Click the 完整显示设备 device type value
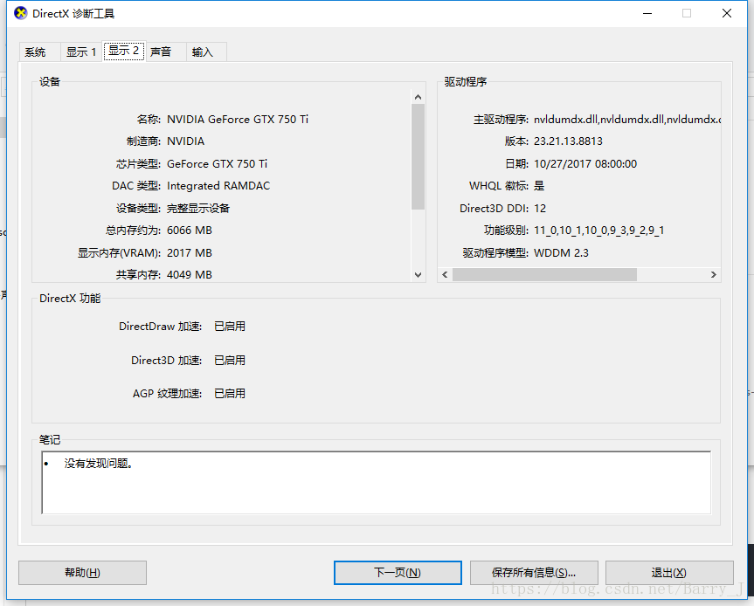Screen dimensions: 754x606 198,208
